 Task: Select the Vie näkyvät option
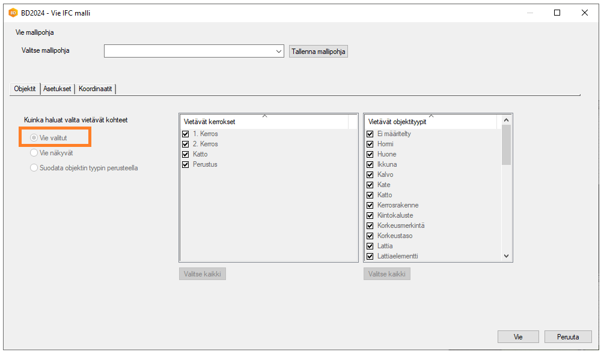coord(34,153)
